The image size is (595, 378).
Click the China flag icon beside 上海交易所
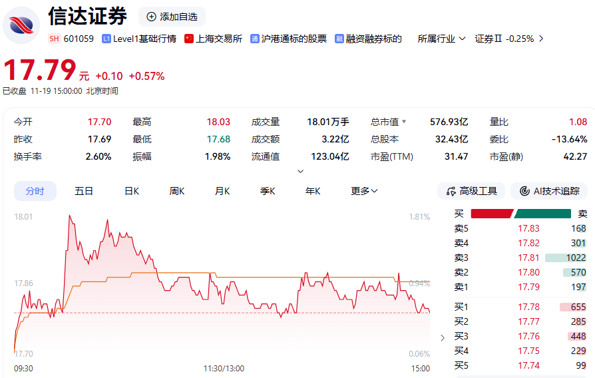(x=189, y=39)
